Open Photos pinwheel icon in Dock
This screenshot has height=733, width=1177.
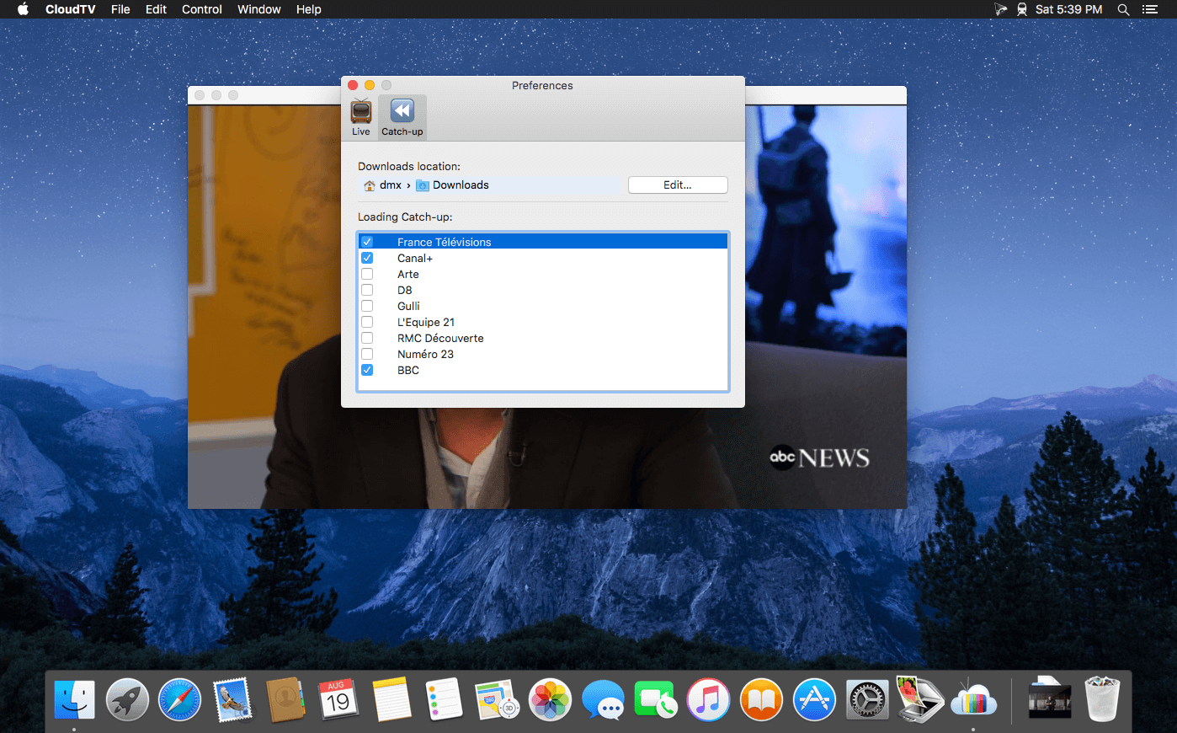coord(550,700)
